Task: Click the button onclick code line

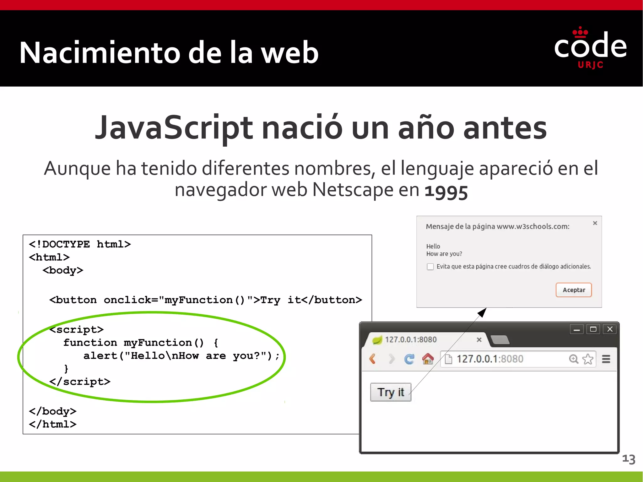Action: 206,300
